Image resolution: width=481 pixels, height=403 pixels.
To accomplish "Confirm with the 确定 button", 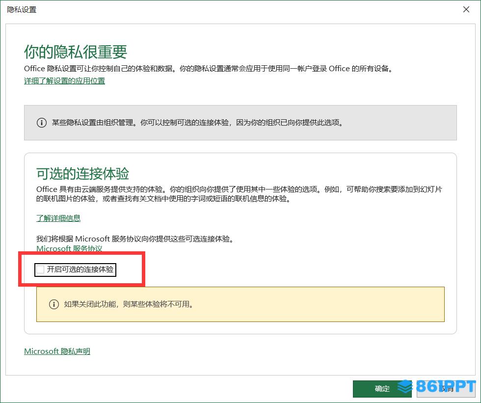I will (x=382, y=389).
